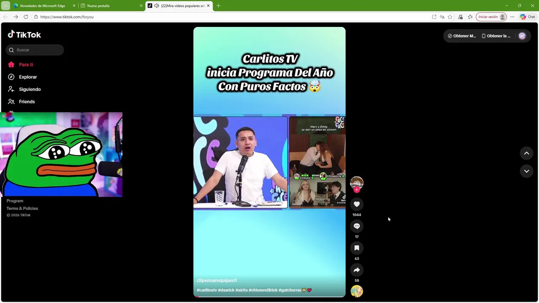Click the comment count 17
Viewport: 539px width, 303px height.
pyautogui.click(x=357, y=237)
